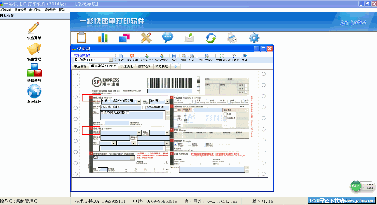The image size is (377, 205).
Task: Click the refresh arrows icon in main toolbar
Action: (211, 38)
